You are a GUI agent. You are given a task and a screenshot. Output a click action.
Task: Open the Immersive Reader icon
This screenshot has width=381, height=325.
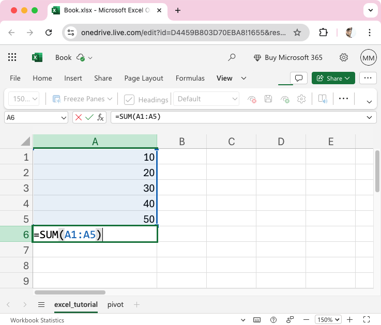click(323, 99)
